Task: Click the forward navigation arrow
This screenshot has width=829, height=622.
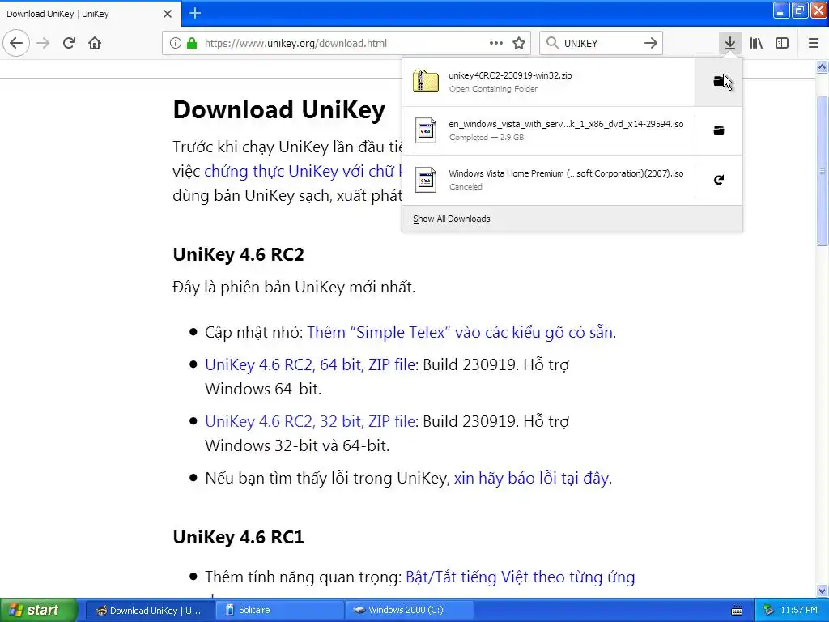Action: [x=44, y=43]
